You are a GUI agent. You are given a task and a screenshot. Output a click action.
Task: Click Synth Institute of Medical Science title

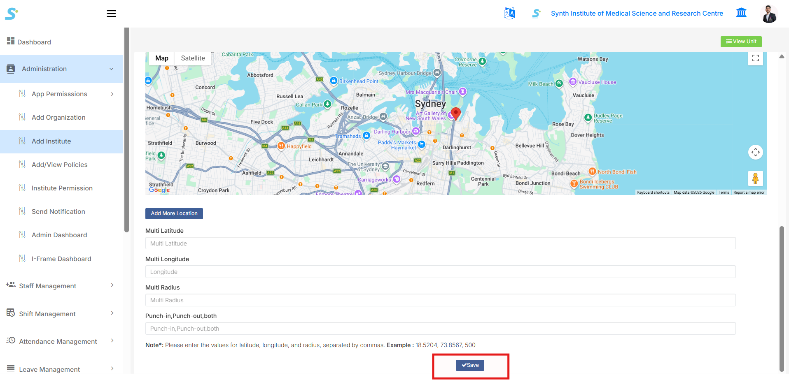pos(637,14)
